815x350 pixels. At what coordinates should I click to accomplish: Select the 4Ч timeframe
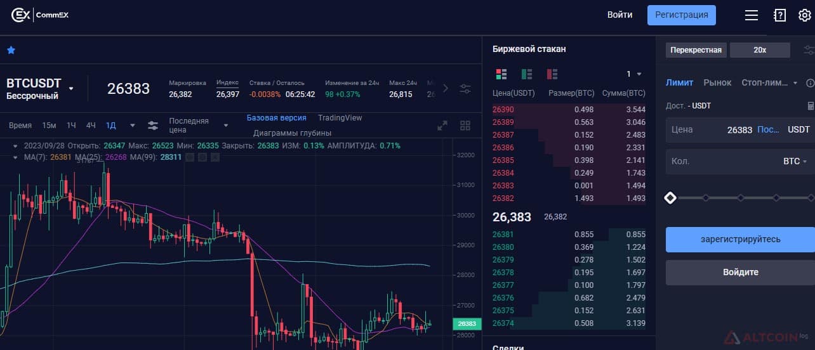[x=91, y=126]
